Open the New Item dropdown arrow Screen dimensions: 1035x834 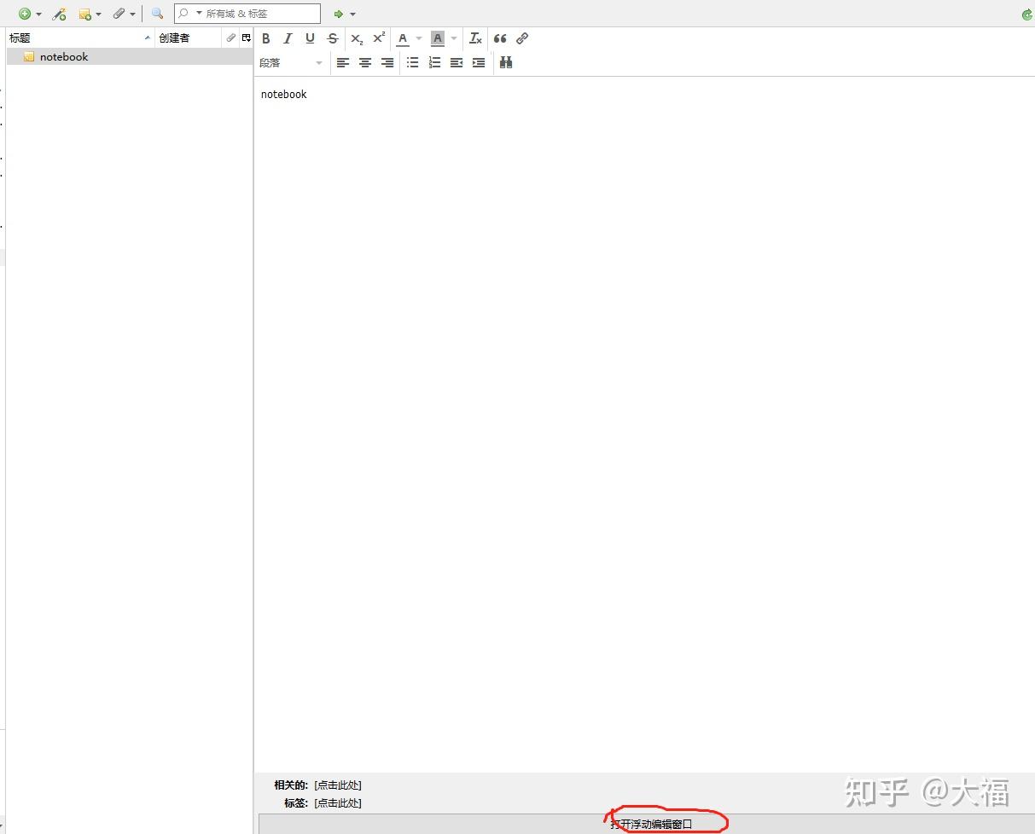(x=38, y=14)
